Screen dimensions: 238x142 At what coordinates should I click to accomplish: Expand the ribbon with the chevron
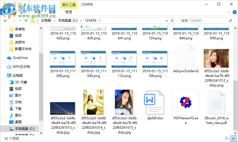pos(228,12)
